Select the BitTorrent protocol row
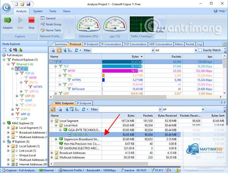Image resolution: width=228 pixels, height=173 pixels. (136, 89)
